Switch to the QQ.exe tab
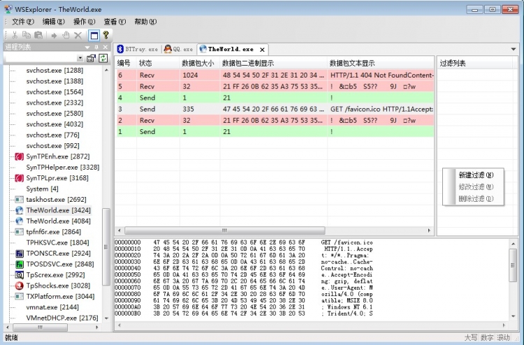 [x=179, y=50]
